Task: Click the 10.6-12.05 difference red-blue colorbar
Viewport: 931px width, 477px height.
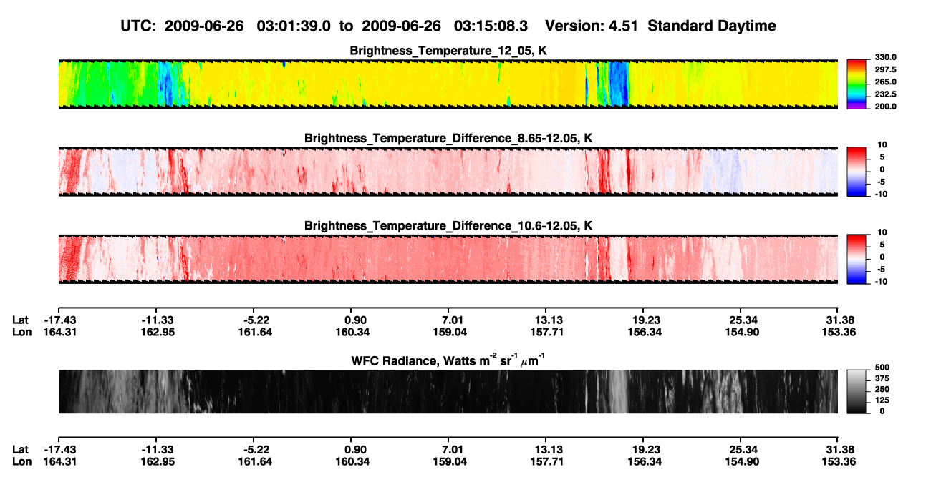Action: (x=857, y=258)
